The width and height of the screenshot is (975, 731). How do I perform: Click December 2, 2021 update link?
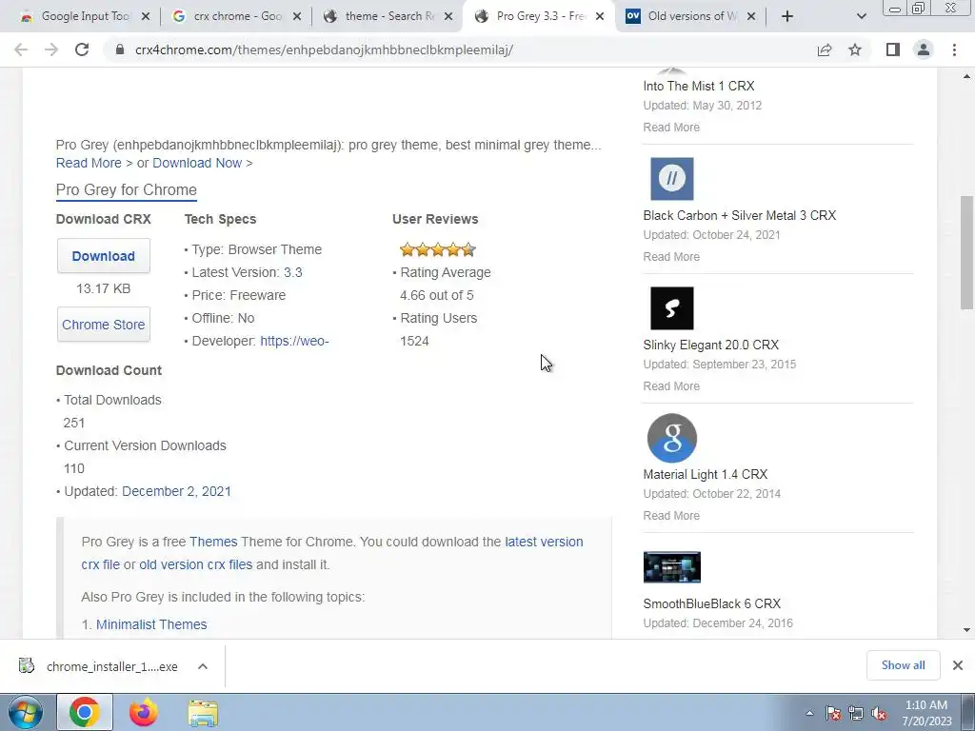coord(176,491)
